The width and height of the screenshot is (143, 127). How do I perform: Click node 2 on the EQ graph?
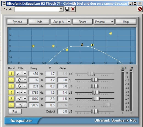(33, 46)
